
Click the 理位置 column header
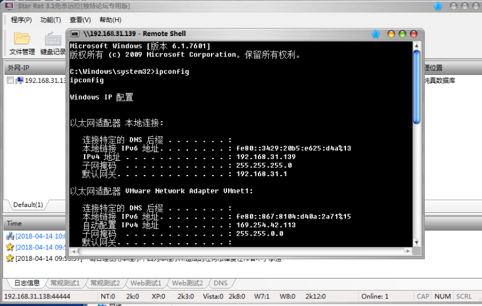453,68
